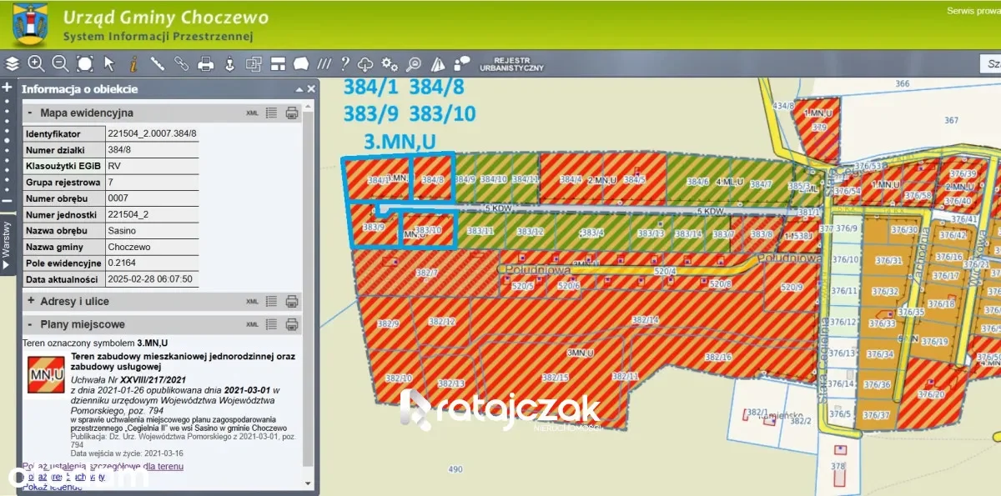Activate the object info 'i' tool

pos(133,63)
